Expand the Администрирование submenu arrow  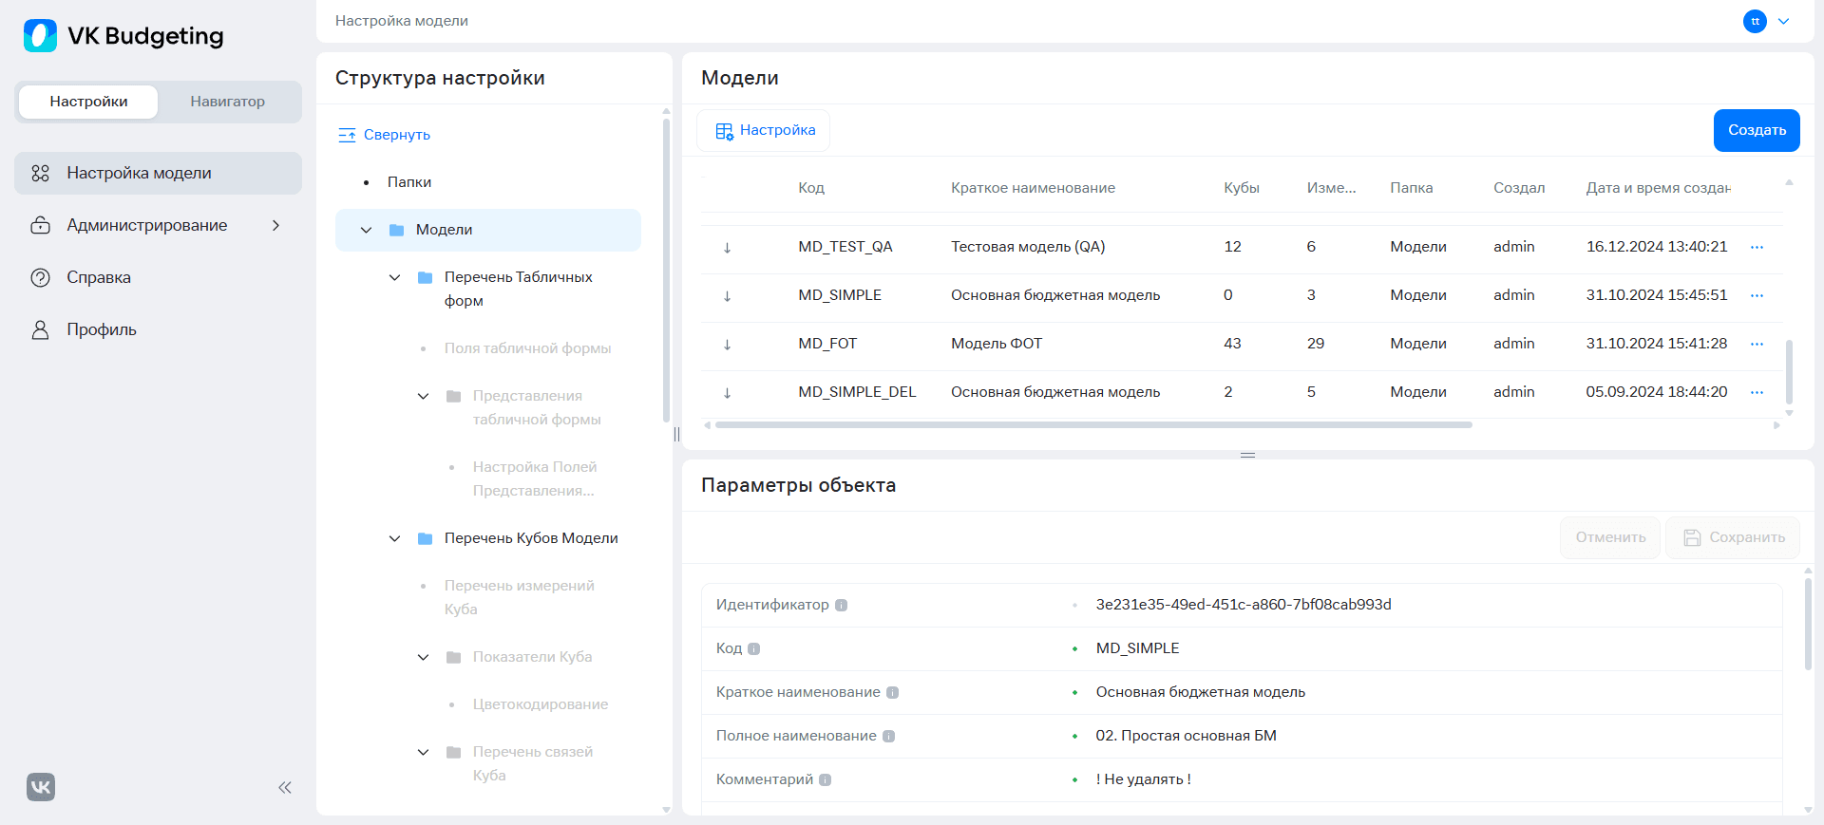pyautogui.click(x=275, y=225)
